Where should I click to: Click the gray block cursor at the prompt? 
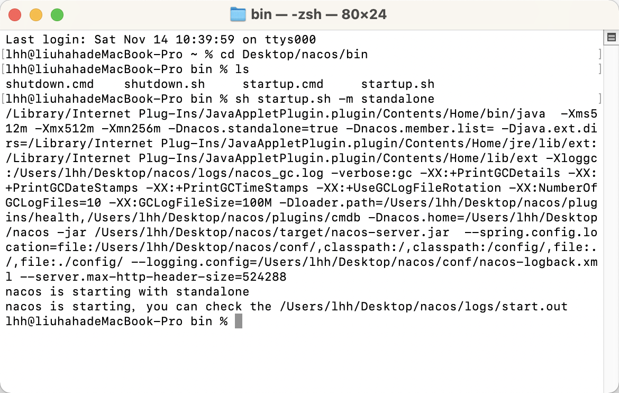coord(239,321)
